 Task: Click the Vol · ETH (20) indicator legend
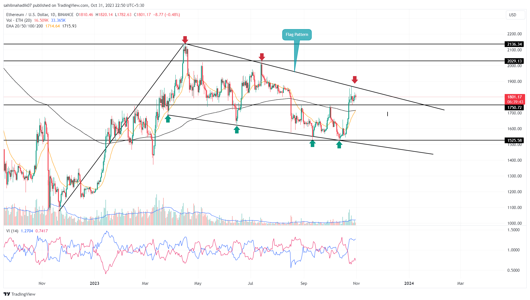pyautogui.click(x=19, y=20)
